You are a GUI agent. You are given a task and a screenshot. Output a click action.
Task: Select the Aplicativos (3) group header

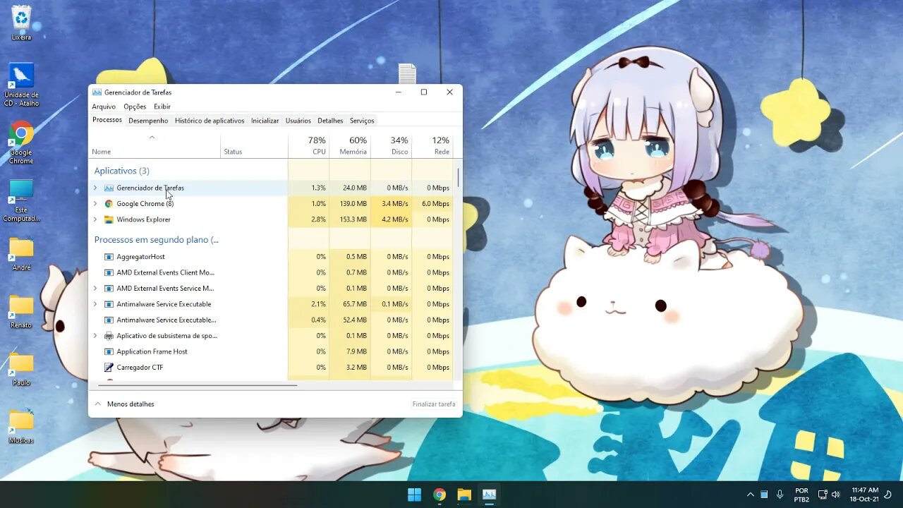(x=122, y=171)
